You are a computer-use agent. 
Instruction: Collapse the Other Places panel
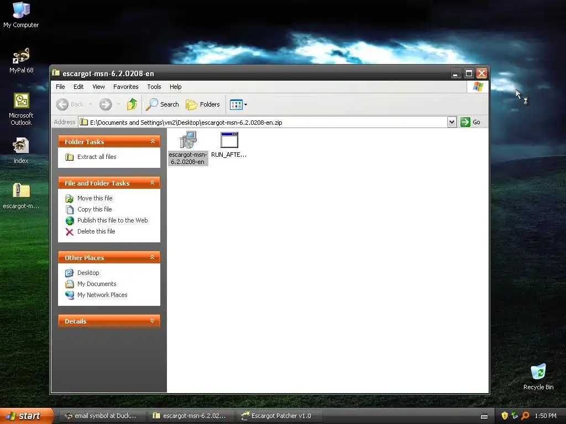tap(153, 257)
